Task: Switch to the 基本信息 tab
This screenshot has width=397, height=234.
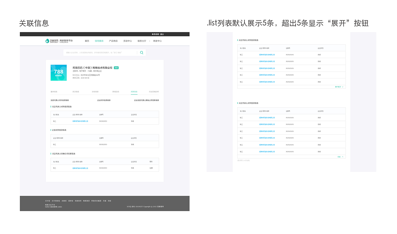Action: 54,92
